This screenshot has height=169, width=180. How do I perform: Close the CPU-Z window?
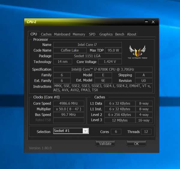pyautogui.click(x=153, y=22)
